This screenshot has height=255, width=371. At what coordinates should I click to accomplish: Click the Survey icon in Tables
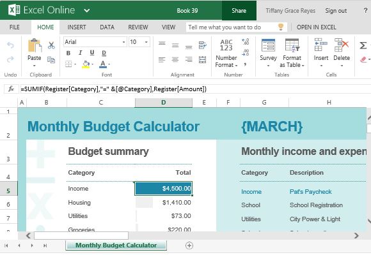point(268,45)
